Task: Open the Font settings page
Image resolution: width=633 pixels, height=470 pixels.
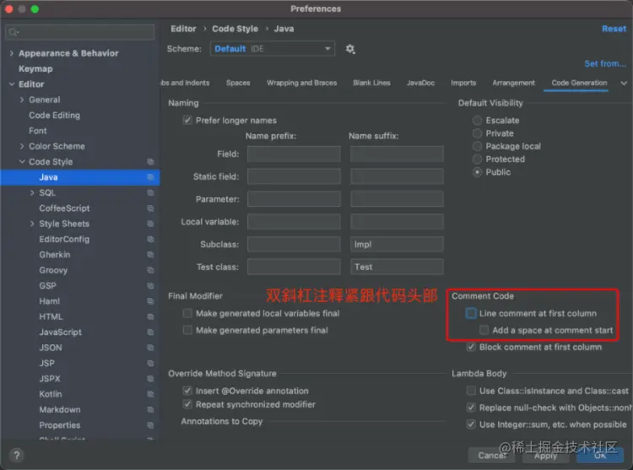Action: click(x=37, y=131)
